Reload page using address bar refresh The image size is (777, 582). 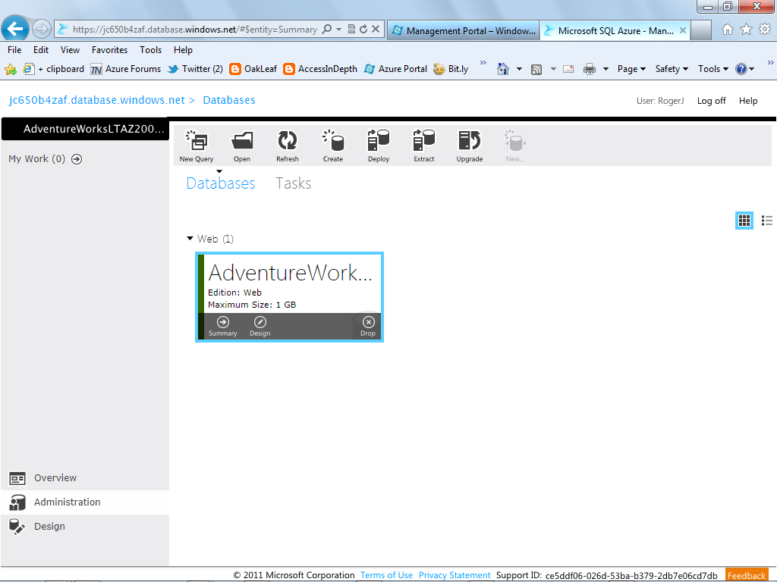point(363,30)
